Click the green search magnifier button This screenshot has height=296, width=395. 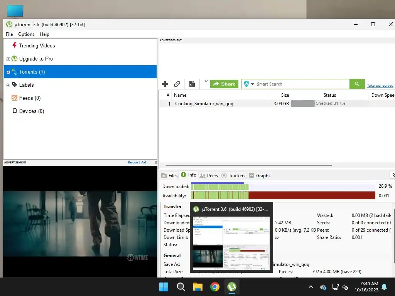(x=357, y=84)
